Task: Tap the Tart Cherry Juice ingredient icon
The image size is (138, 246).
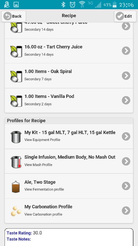Action: pos(16,51)
